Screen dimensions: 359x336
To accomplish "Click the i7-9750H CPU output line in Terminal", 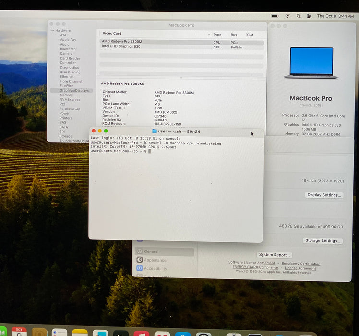I will coord(133,147).
